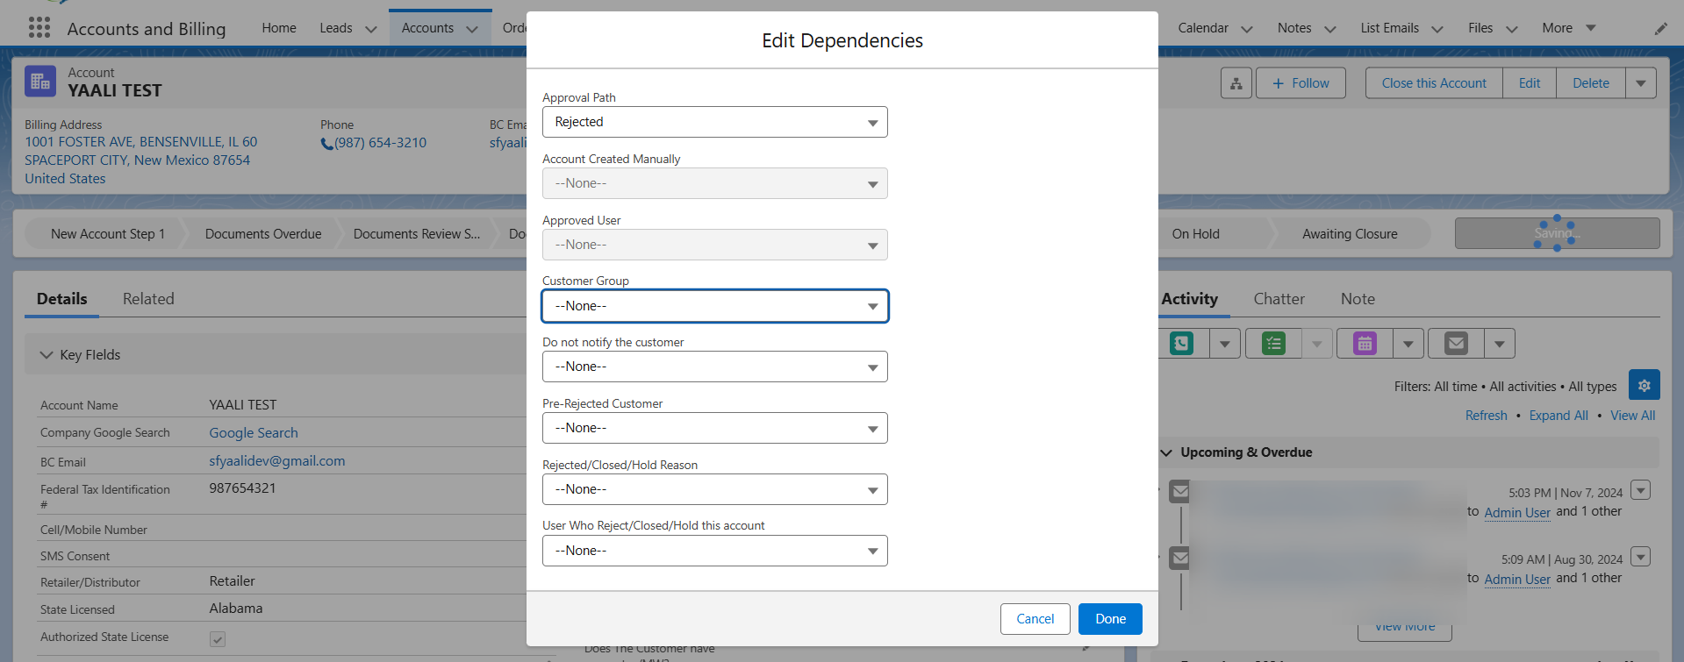Click the Email activity icon
The width and height of the screenshot is (1684, 662).
click(1456, 344)
